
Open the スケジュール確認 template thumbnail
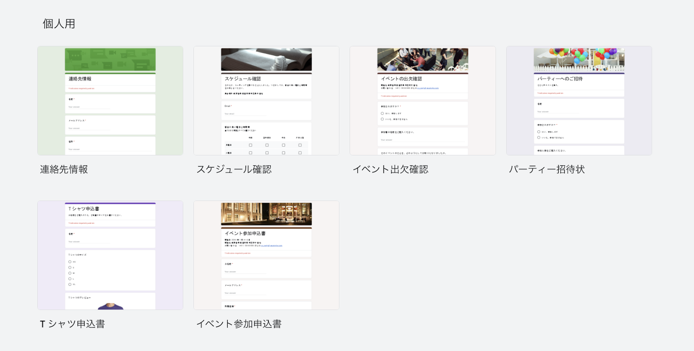point(266,100)
